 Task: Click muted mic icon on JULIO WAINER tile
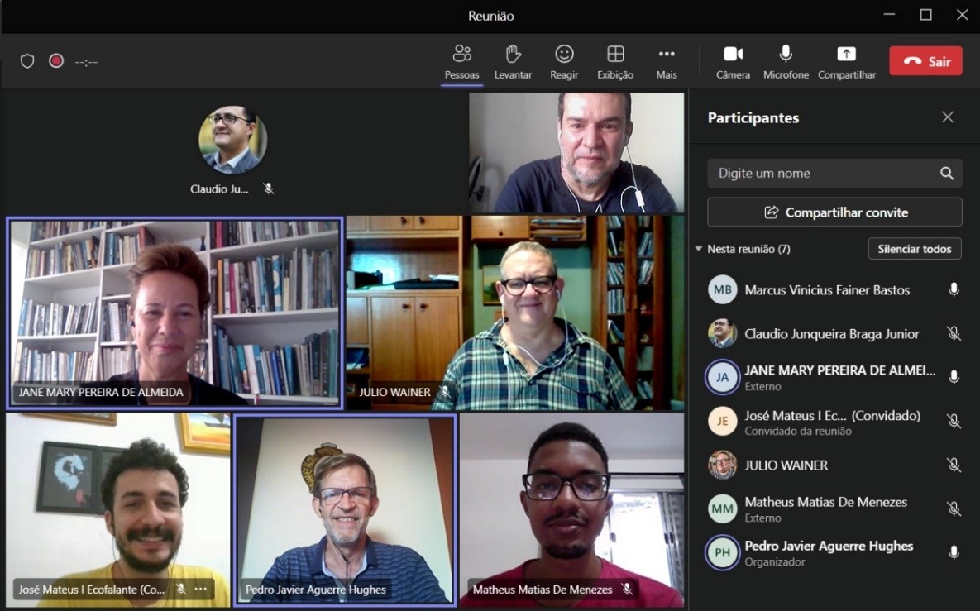click(x=444, y=392)
